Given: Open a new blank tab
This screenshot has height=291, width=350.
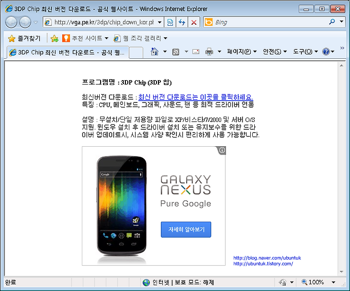Looking at the screenshot, I should pos(136,53).
